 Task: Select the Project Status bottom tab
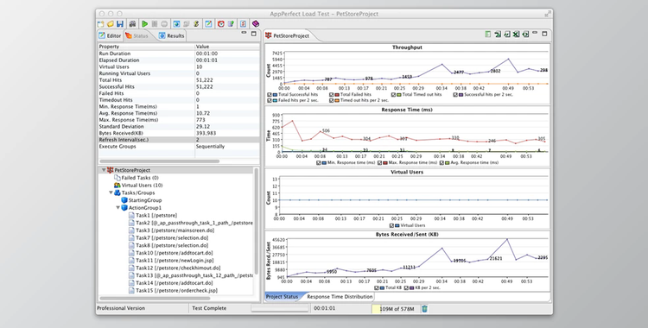(x=282, y=297)
